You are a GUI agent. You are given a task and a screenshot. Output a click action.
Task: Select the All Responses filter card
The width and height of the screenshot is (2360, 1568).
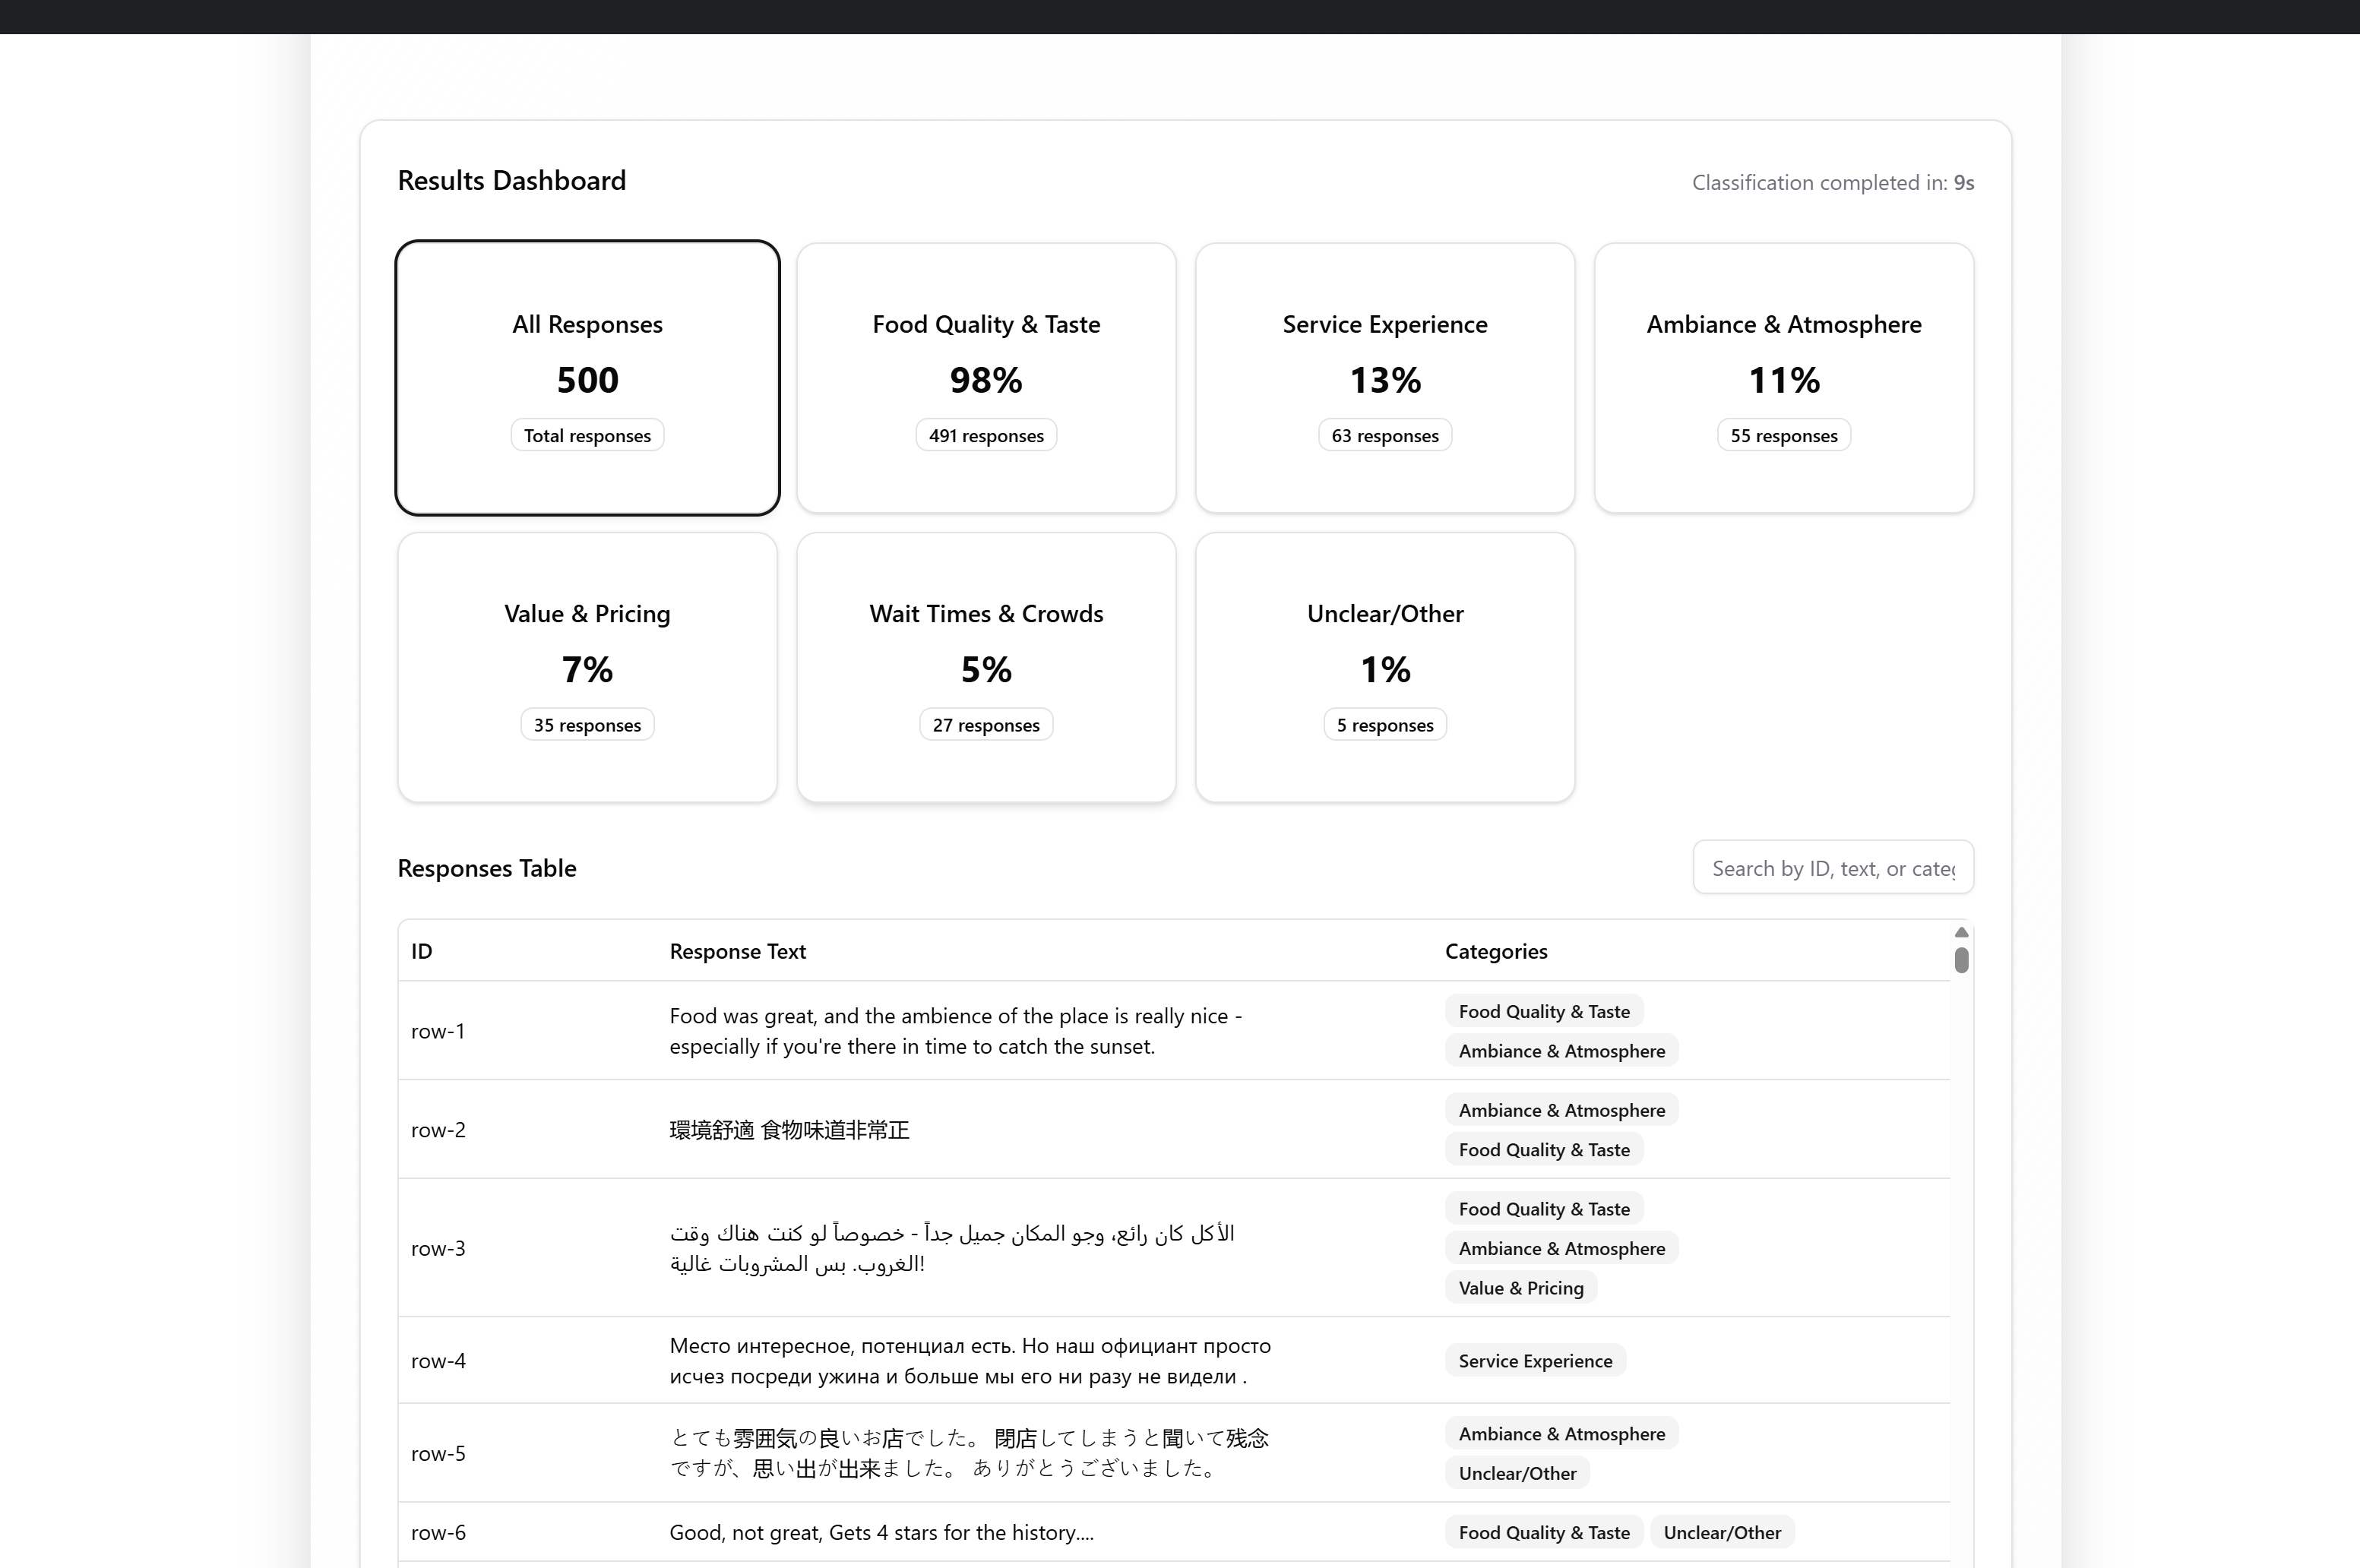pos(586,378)
